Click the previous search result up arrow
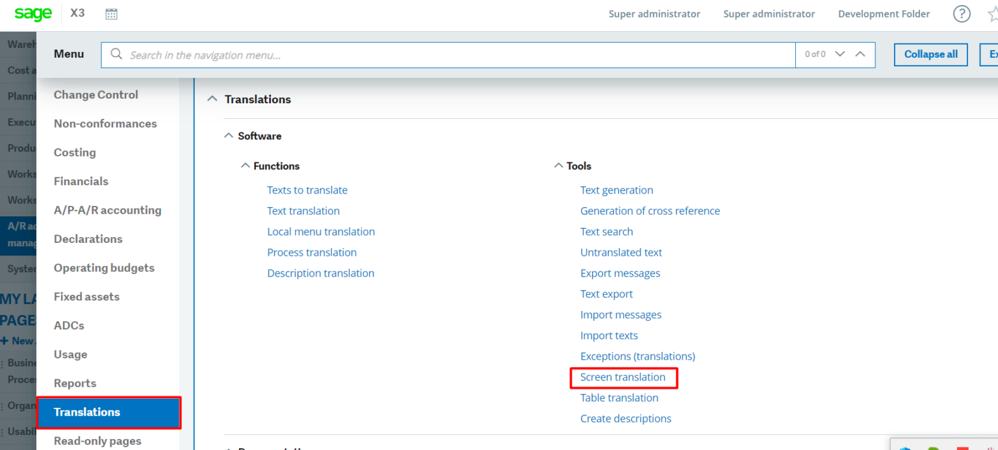998x450 pixels. coord(860,55)
